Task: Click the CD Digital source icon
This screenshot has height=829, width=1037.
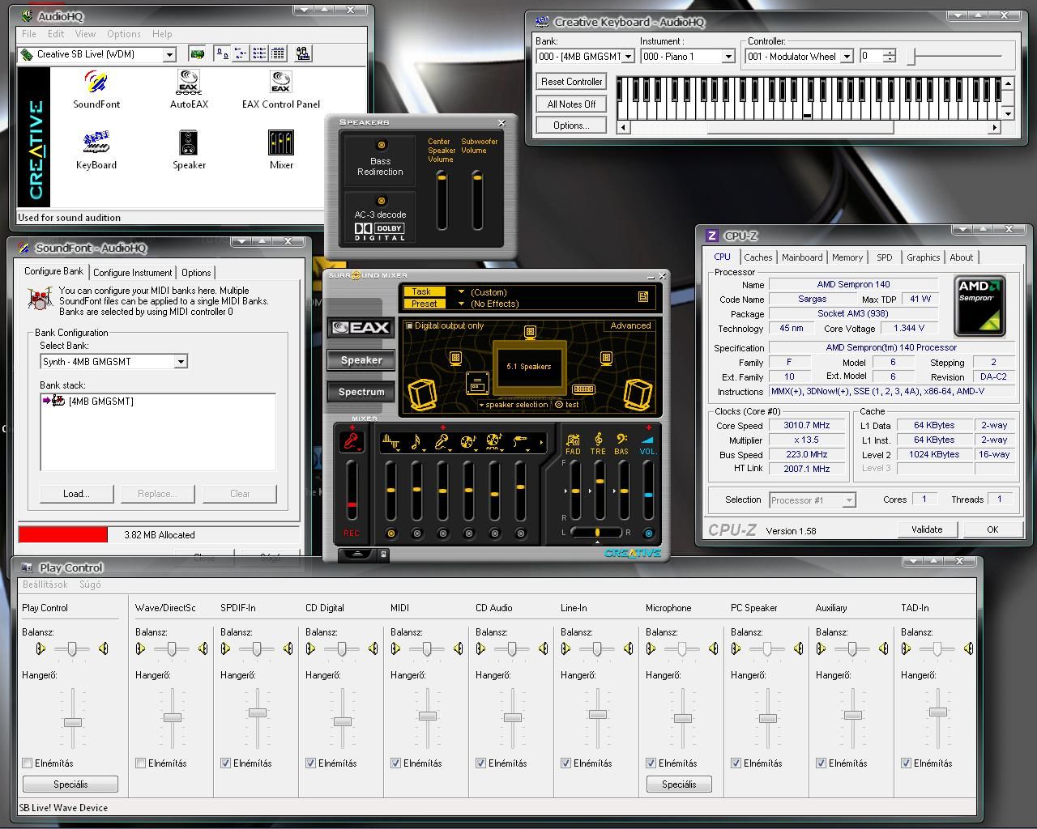Action: [x=493, y=442]
